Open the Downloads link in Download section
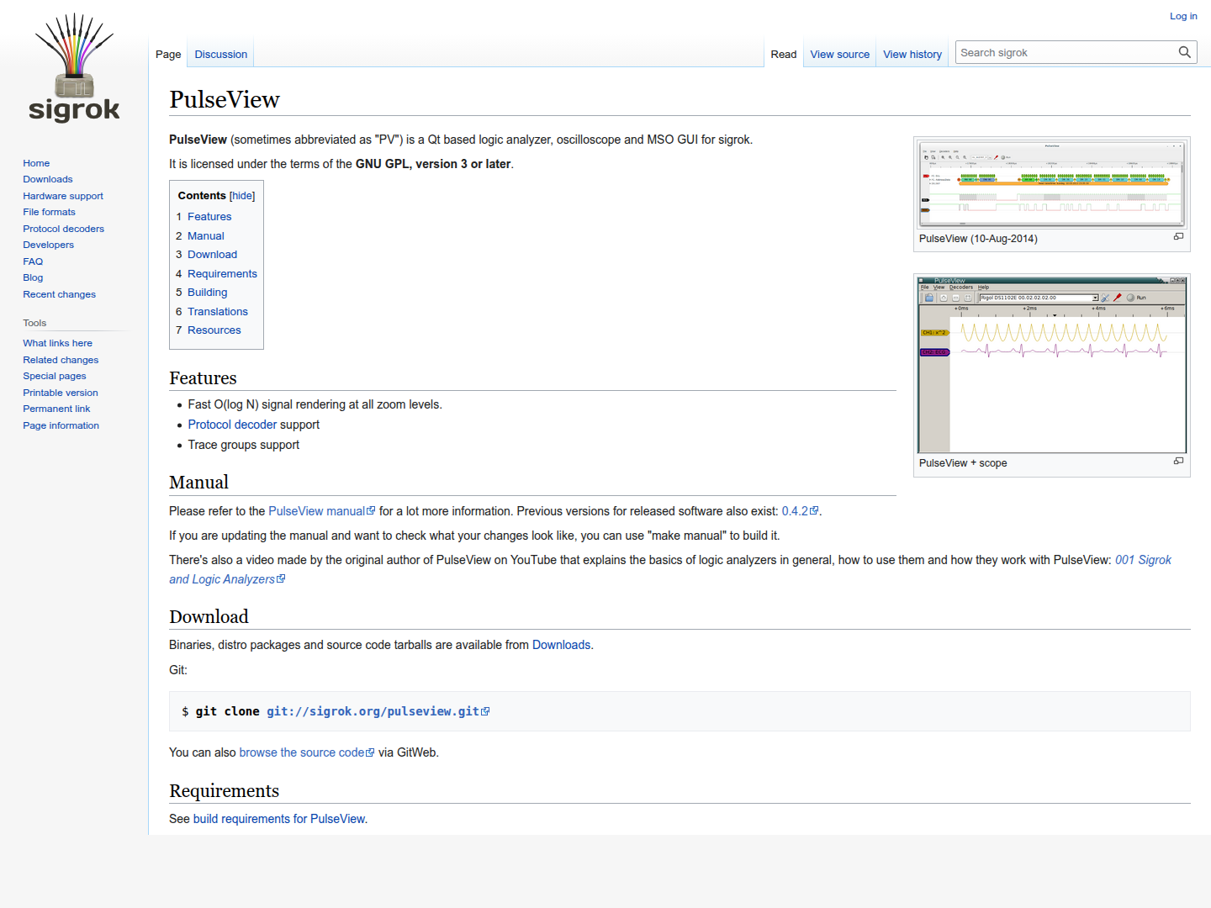1211x908 pixels. 561,645
